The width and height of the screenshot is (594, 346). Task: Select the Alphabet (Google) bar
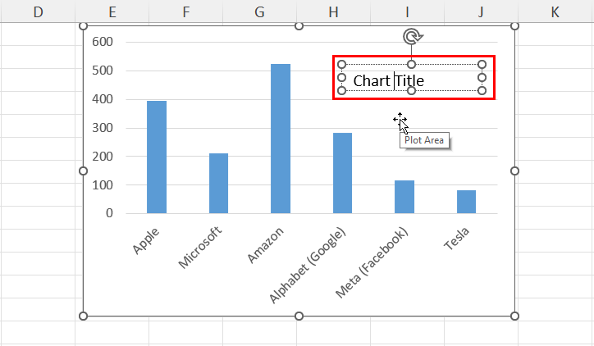(x=342, y=173)
